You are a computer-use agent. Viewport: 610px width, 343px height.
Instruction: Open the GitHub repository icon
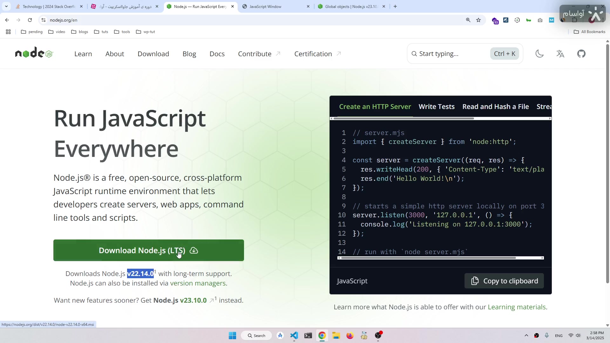(581, 54)
